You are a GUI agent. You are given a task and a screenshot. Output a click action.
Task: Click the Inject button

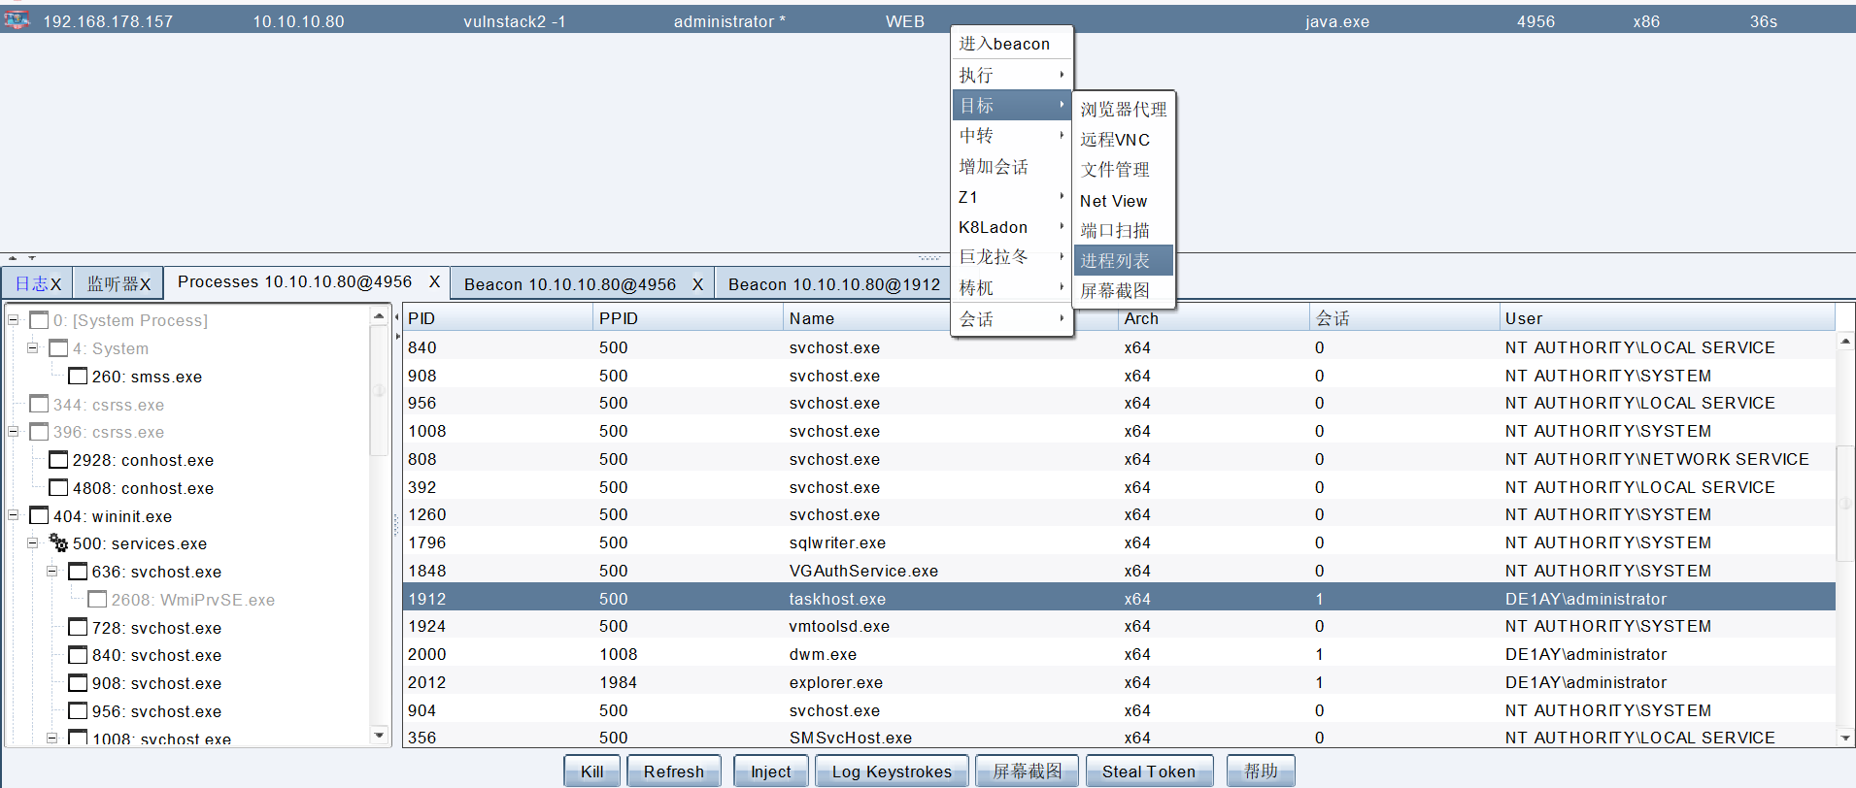coord(771,772)
